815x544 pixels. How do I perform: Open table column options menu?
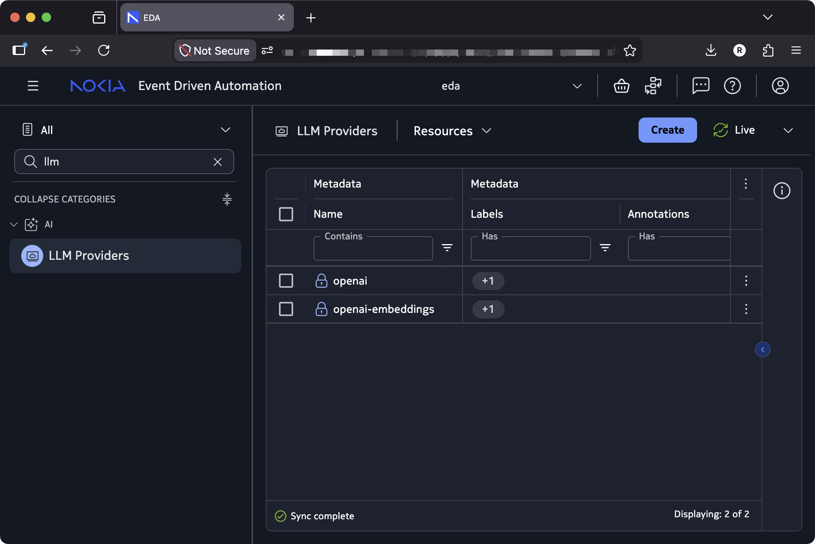[x=746, y=184]
